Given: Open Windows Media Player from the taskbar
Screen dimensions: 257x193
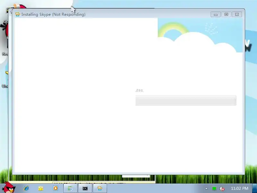Looking at the screenshot, I should pyautogui.click(x=56, y=188).
